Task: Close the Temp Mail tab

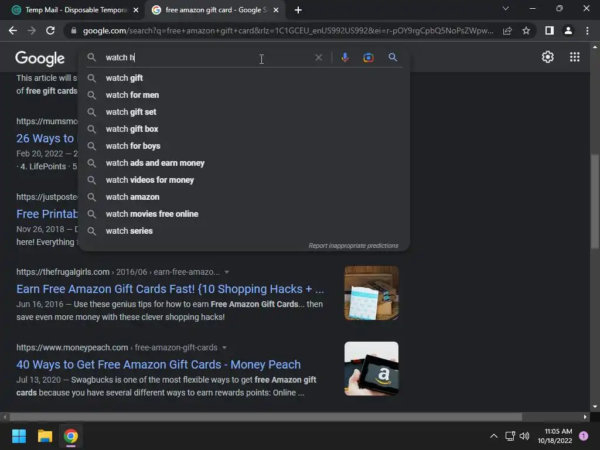Action: (136, 10)
